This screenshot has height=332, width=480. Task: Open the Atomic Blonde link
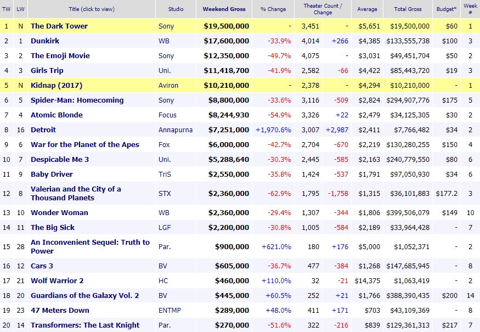pyautogui.click(x=57, y=115)
